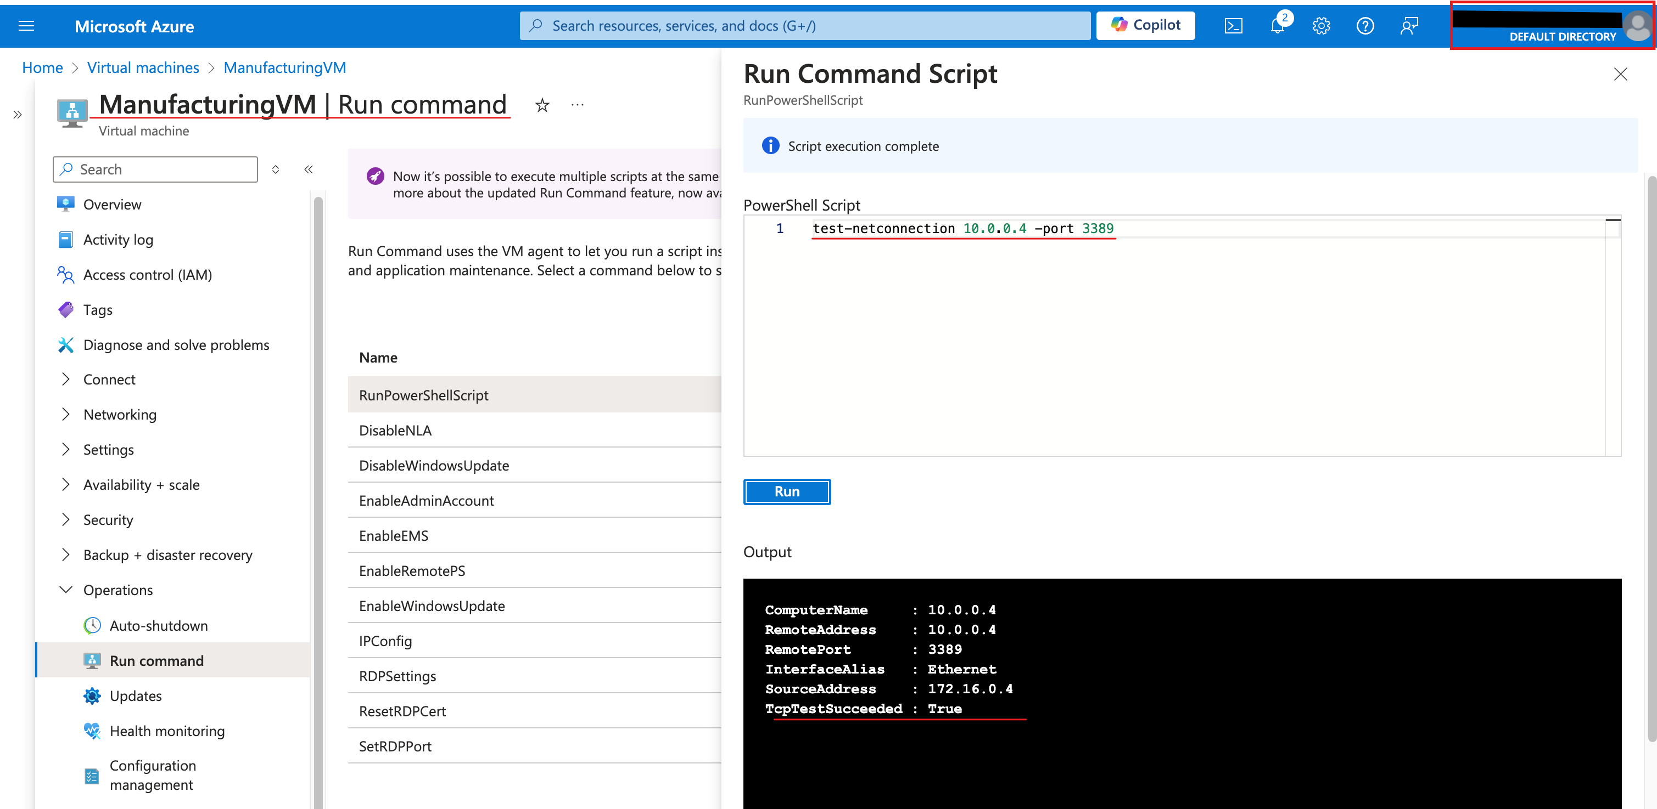Select the RunPowerShellScript command
Viewport: 1657px width, 809px height.
(535, 395)
